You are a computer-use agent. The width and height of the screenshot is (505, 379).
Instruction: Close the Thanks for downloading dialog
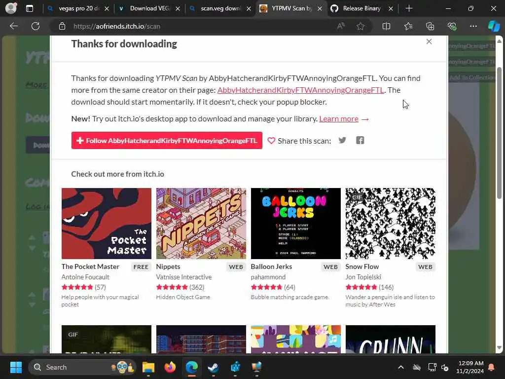coord(429,41)
